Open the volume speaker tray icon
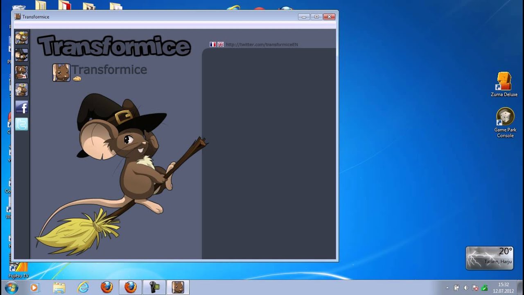This screenshot has height=295, width=524. point(466,288)
